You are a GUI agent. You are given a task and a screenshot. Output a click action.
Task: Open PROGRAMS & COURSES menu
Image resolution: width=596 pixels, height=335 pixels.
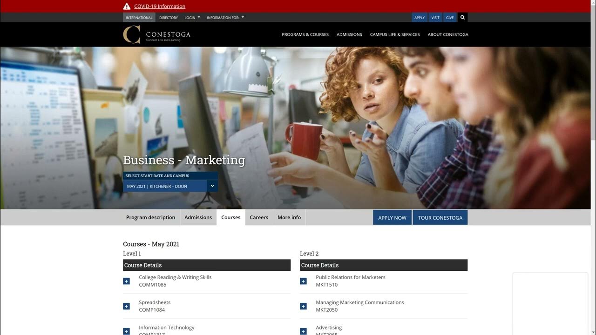coord(305,34)
